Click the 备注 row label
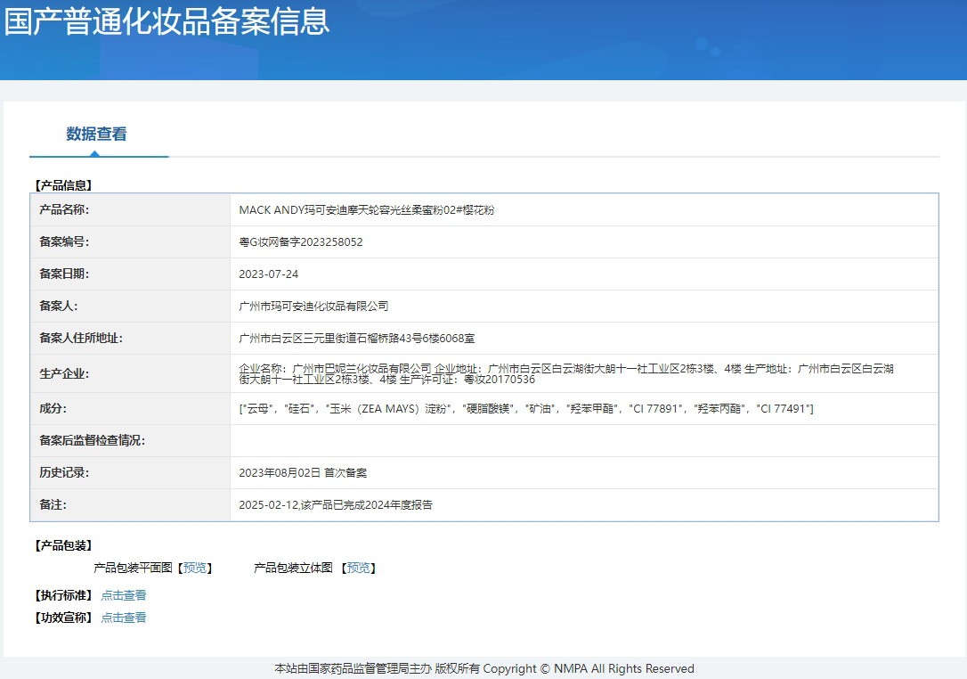The height and width of the screenshot is (679, 967). 53,505
